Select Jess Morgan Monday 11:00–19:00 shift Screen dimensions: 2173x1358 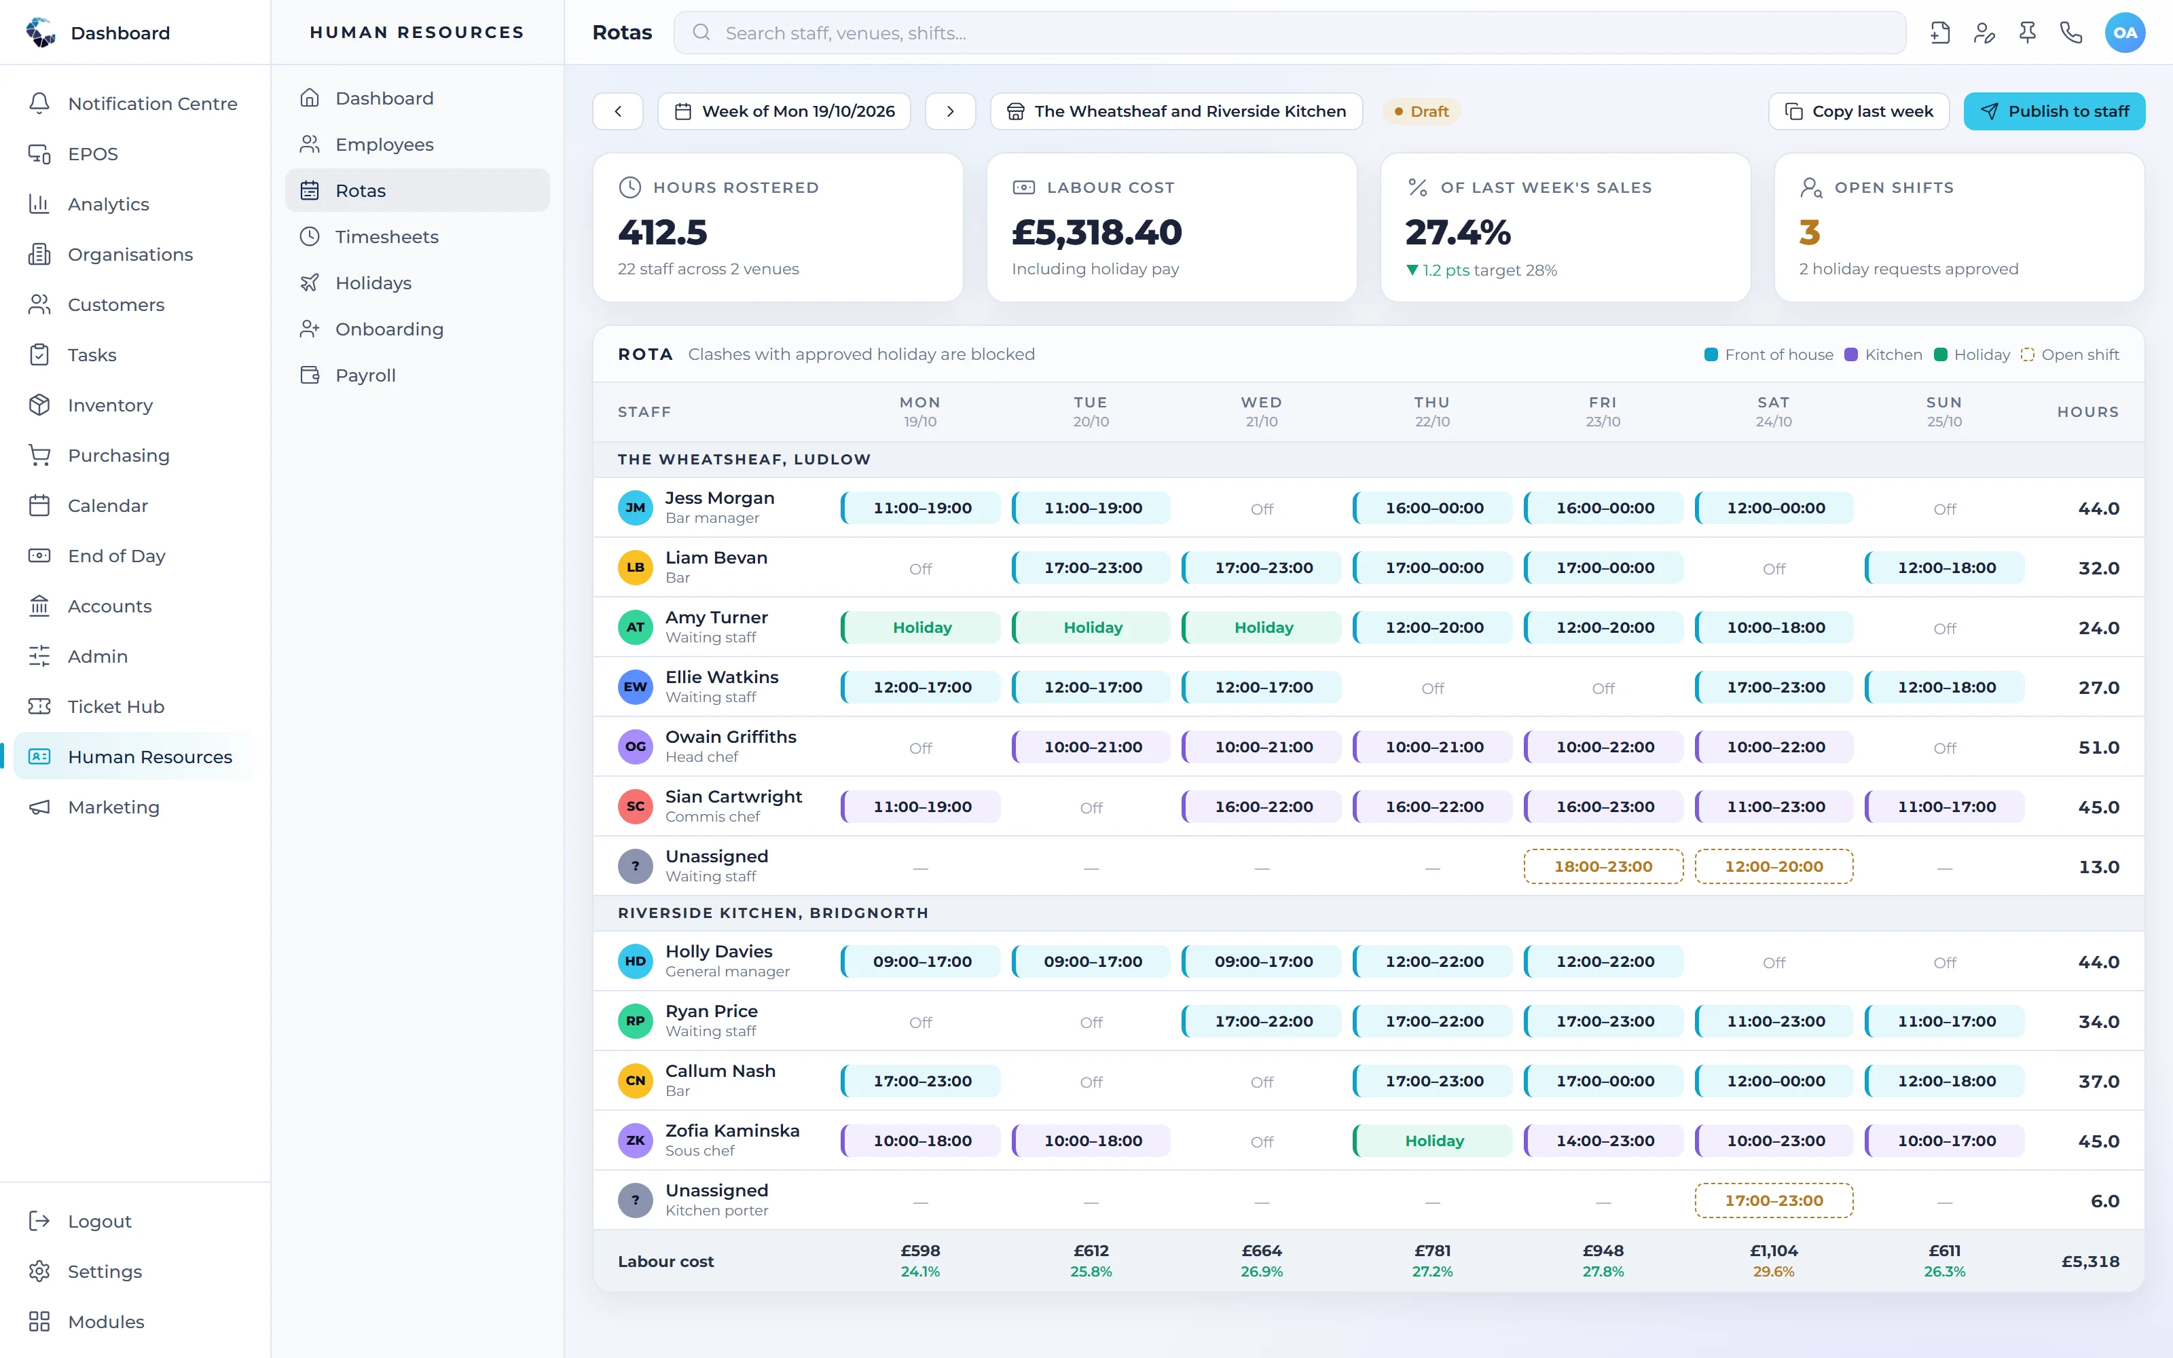tap(920, 507)
